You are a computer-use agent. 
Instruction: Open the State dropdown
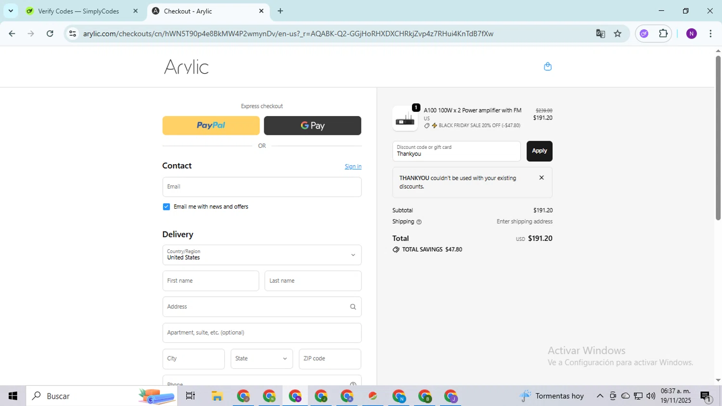click(x=261, y=359)
